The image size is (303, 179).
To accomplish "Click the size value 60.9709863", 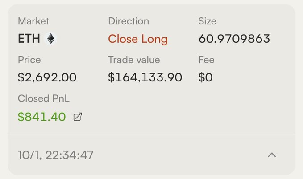I will (x=234, y=39).
